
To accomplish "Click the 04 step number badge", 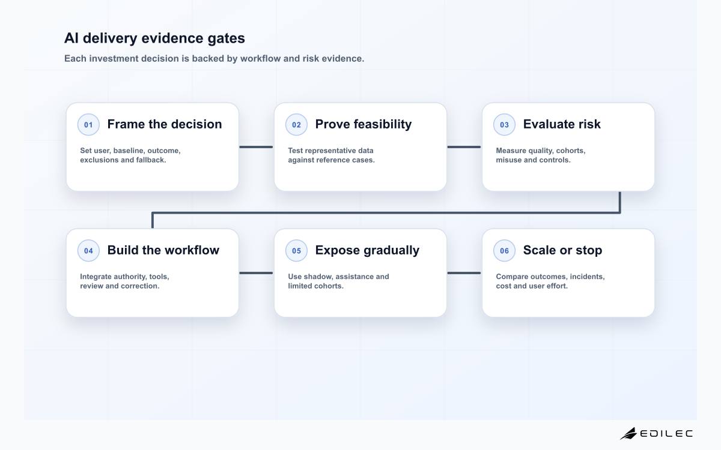I will click(88, 251).
